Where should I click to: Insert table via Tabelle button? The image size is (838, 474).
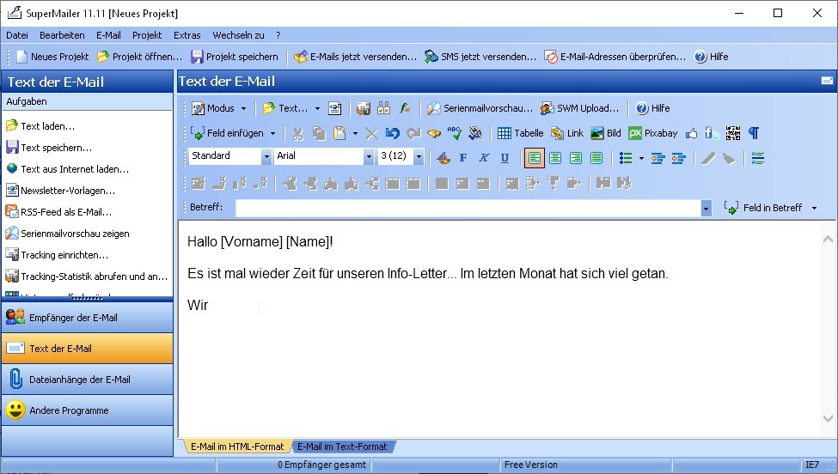pyautogui.click(x=520, y=133)
